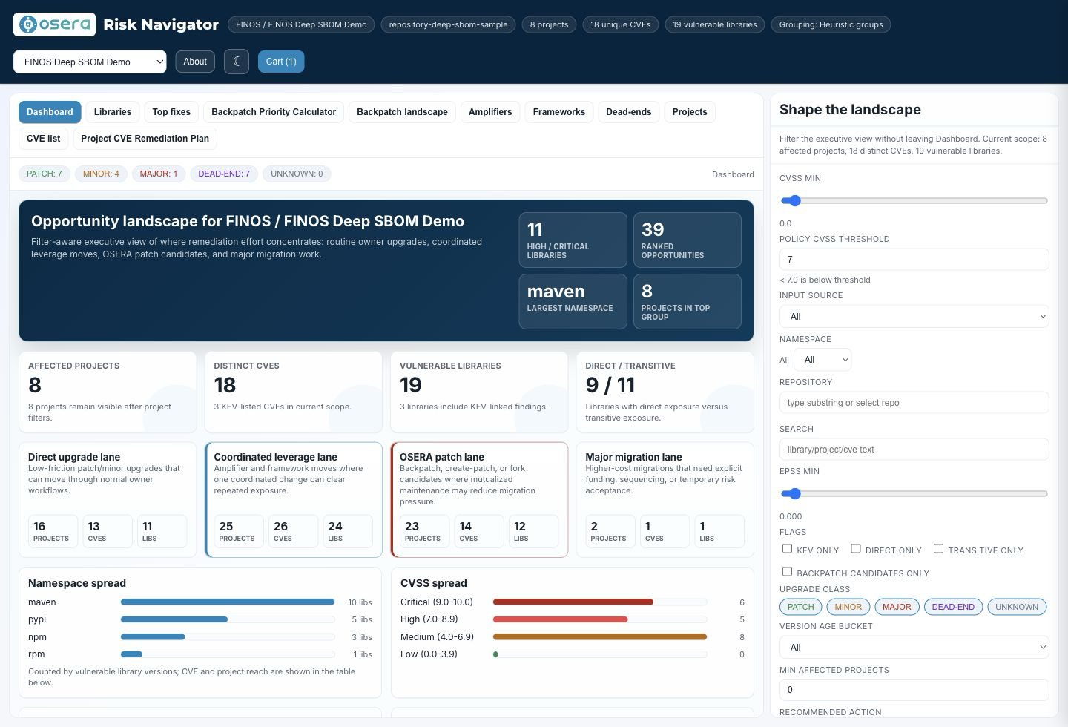The image size is (1068, 727).
Task: Open the Frameworks tab
Action: point(559,112)
